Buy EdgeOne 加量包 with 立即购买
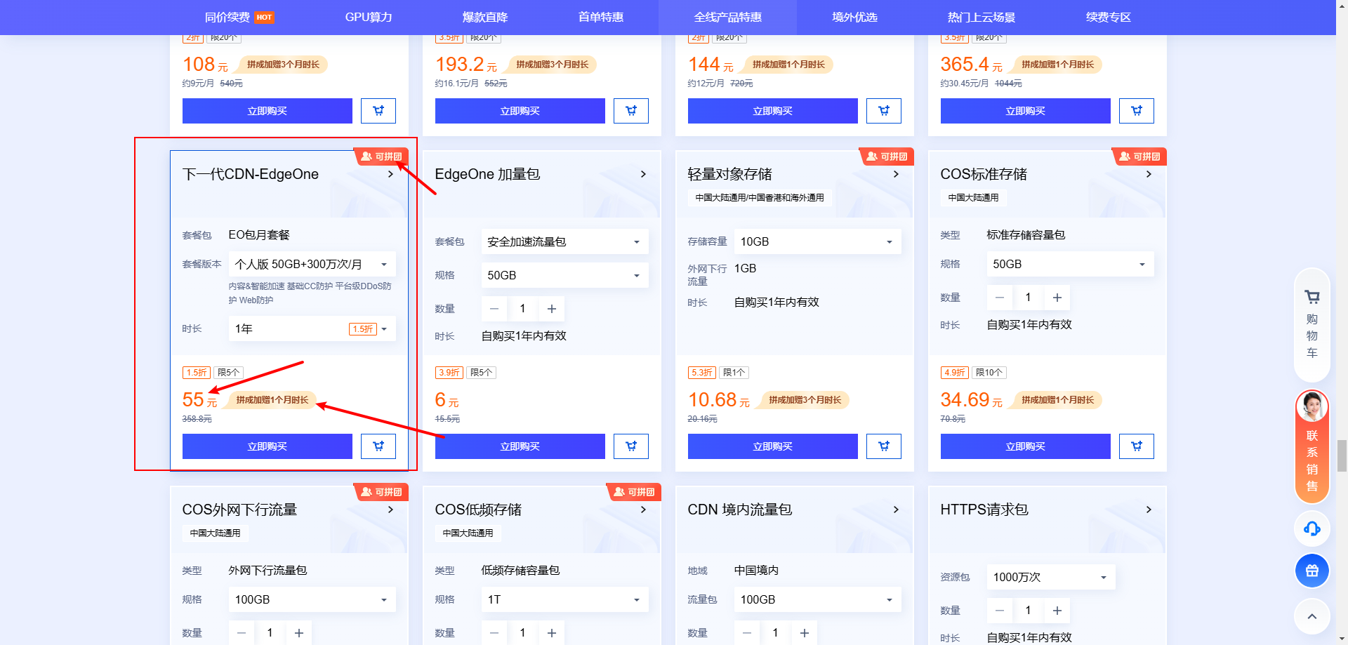1348x645 pixels. point(520,446)
